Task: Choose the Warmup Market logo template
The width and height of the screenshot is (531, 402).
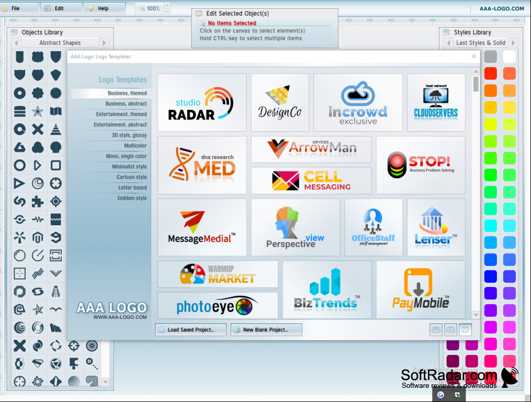Action: [x=218, y=274]
